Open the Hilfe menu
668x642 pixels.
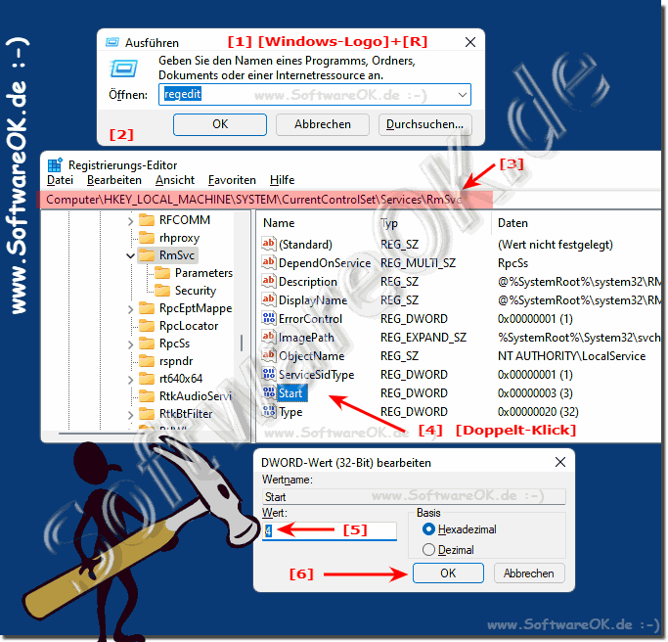tap(282, 180)
